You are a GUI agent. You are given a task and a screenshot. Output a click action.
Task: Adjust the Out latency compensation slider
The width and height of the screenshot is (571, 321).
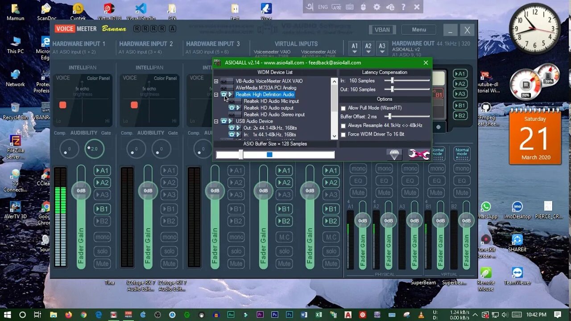point(392,90)
